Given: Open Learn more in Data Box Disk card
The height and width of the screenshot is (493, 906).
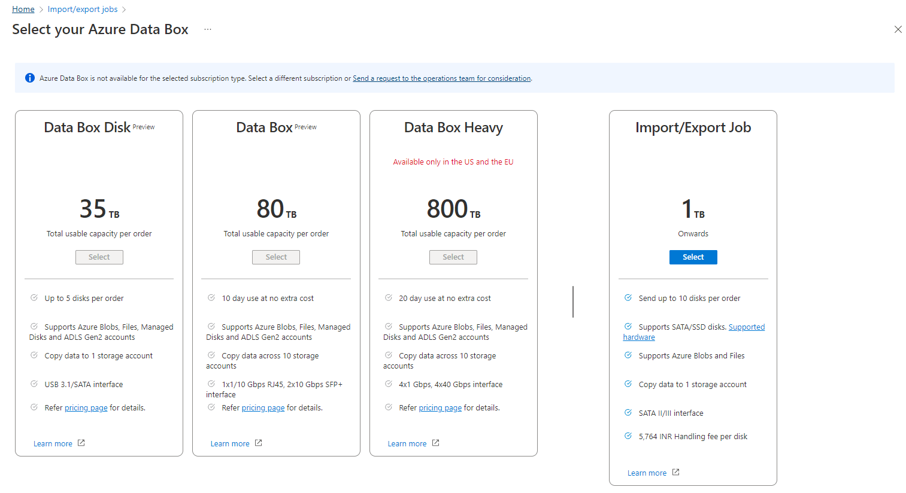Looking at the screenshot, I should tap(53, 444).
